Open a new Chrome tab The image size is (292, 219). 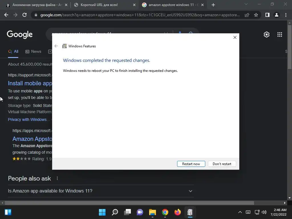point(213,5)
